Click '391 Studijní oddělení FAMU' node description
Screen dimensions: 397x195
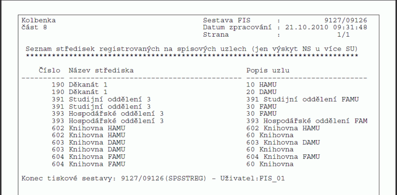(x=303, y=99)
